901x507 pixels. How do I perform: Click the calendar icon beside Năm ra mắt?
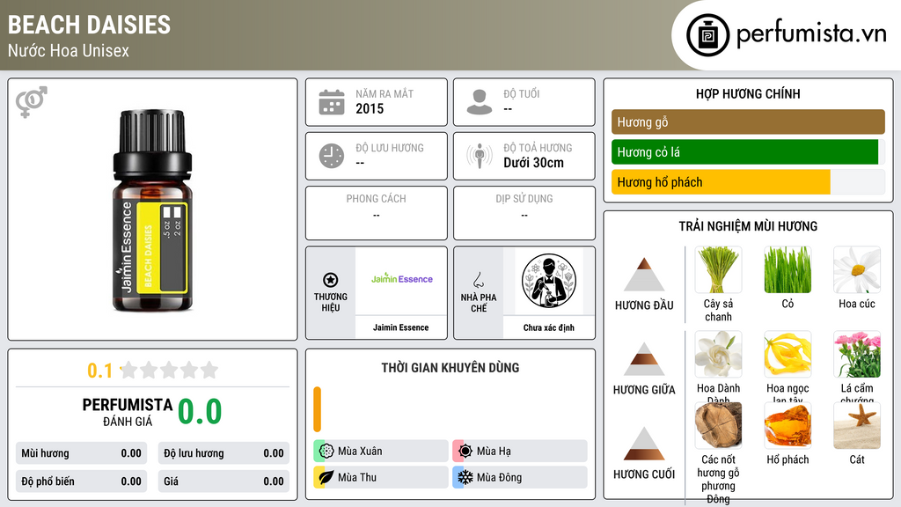coord(332,102)
